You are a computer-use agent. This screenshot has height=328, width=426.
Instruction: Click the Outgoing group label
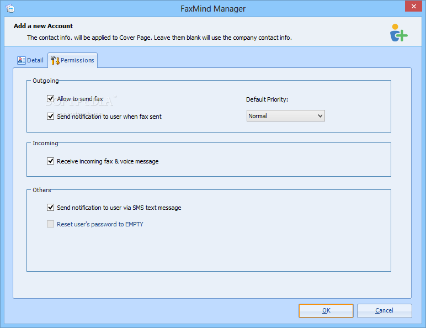coord(46,81)
